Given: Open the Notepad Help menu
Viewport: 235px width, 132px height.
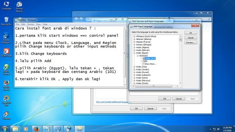Looking at the screenshot, I should [45, 24].
